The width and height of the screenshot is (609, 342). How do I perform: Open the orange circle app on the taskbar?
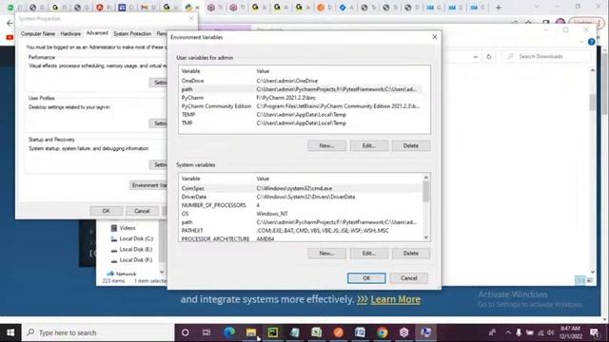tap(339, 332)
